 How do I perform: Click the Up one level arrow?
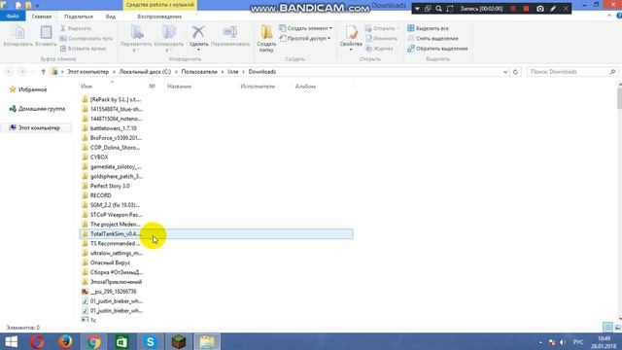[43, 72]
